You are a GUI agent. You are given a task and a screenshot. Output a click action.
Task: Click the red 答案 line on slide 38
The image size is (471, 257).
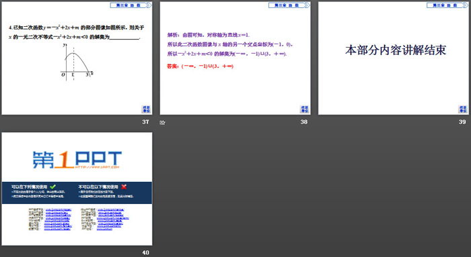tap(200, 66)
